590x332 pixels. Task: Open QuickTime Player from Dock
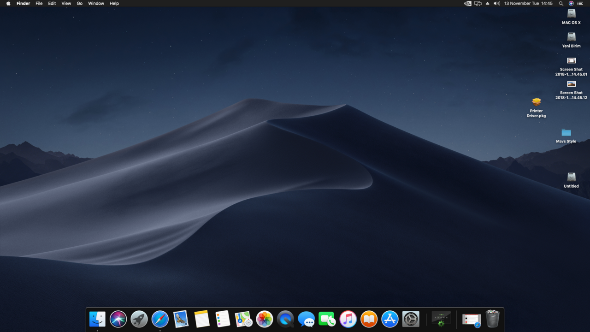coord(285,319)
